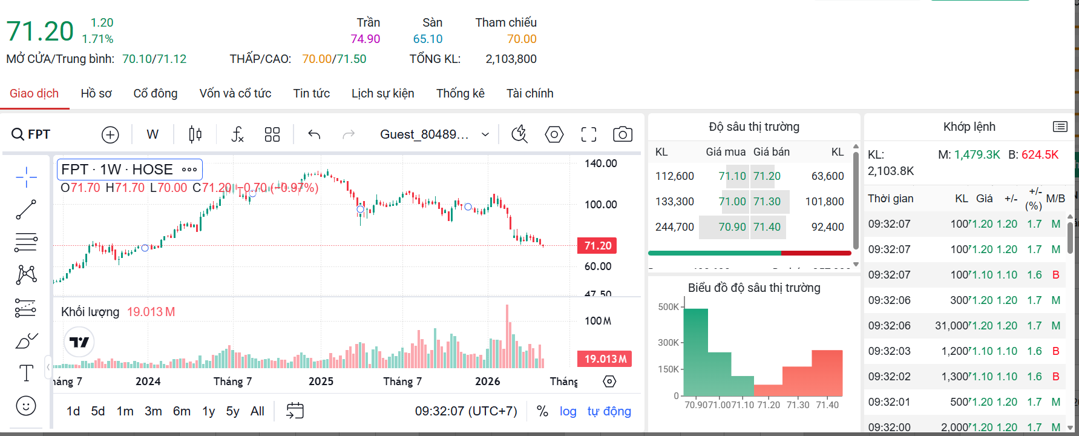
Task: Switch to the Thống kê tab
Action: pyautogui.click(x=461, y=93)
